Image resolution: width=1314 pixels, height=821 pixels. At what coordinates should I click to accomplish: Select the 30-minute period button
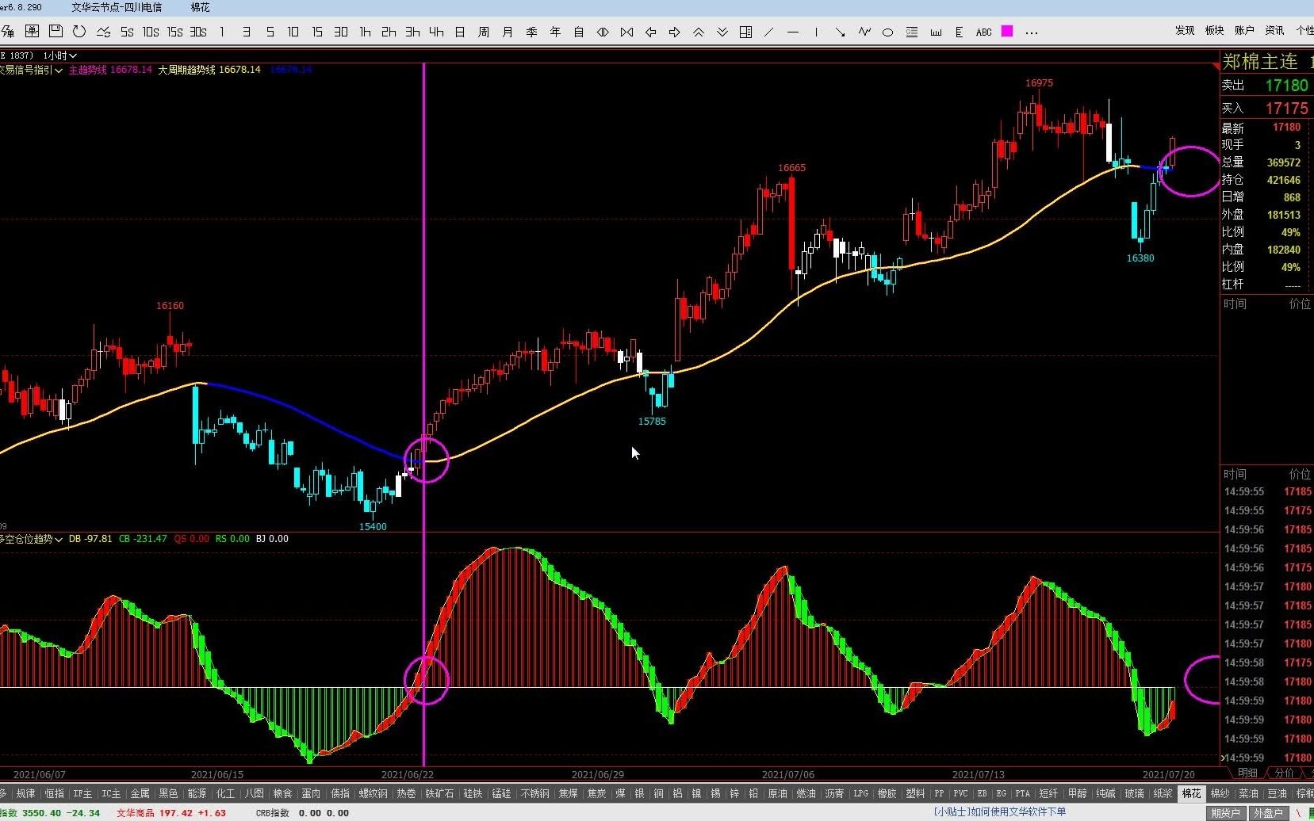[341, 32]
